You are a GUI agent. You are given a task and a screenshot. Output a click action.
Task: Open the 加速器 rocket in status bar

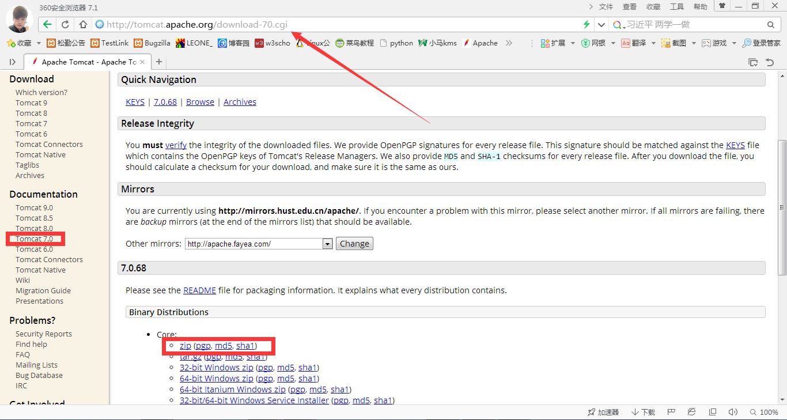pyautogui.click(x=603, y=413)
